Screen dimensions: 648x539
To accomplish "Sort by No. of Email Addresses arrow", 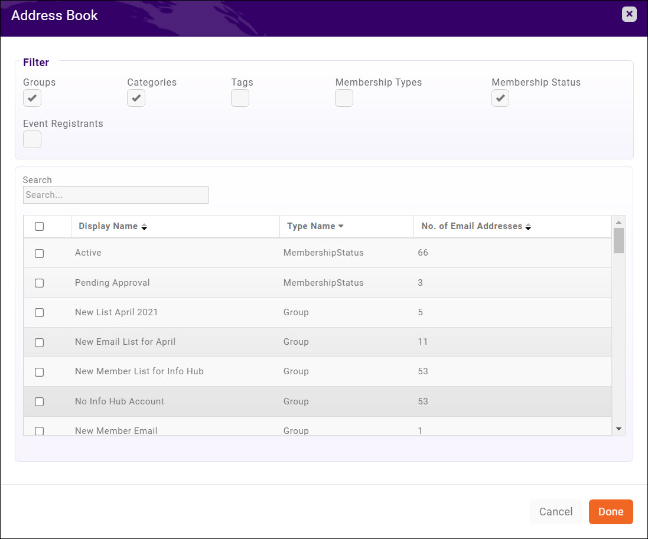I will (528, 227).
